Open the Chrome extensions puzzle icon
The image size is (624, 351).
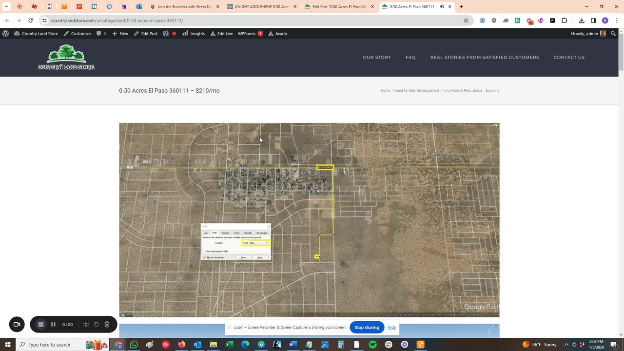pyautogui.click(x=564, y=20)
